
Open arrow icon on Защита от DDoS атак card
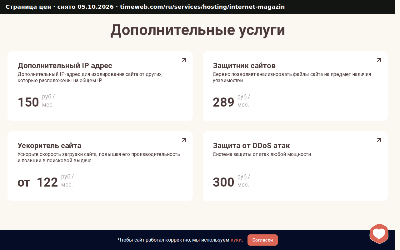(x=379, y=140)
